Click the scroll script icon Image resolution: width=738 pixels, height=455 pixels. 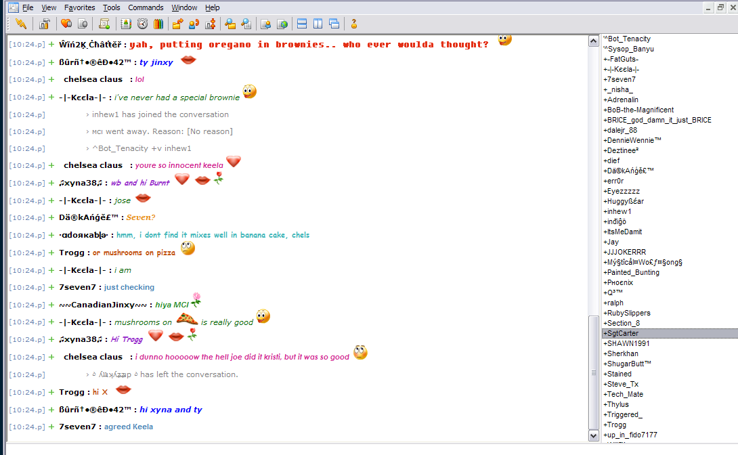click(x=104, y=24)
